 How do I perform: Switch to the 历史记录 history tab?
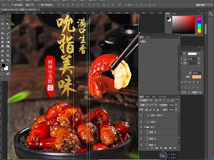pos(162,97)
